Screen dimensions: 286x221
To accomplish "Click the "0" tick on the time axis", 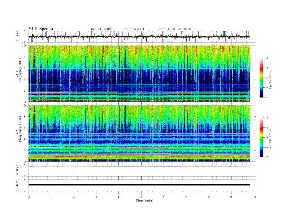I will [x=29, y=197].
